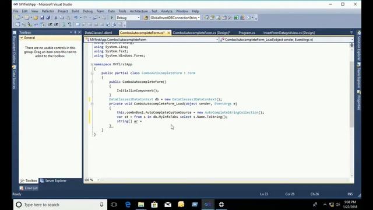The image size is (373, 210).
Task: Click the Save floppy disk icon
Action: 42,17
